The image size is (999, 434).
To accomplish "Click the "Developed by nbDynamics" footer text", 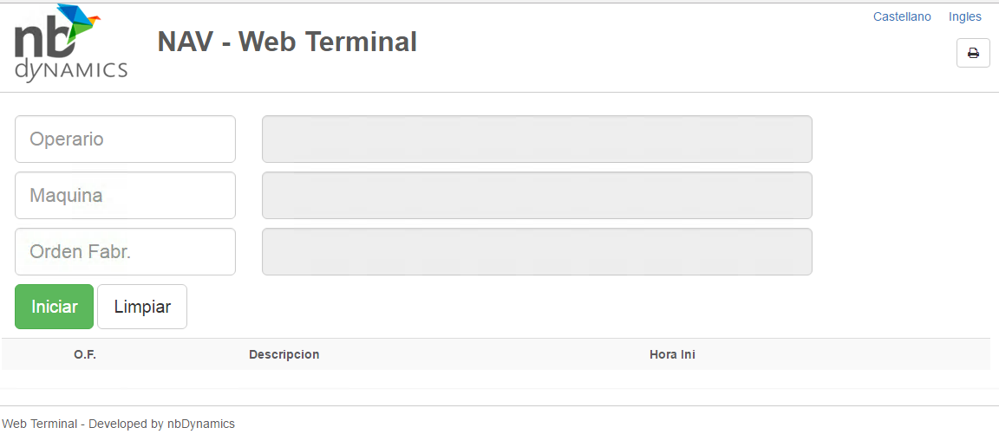I will (x=161, y=424).
